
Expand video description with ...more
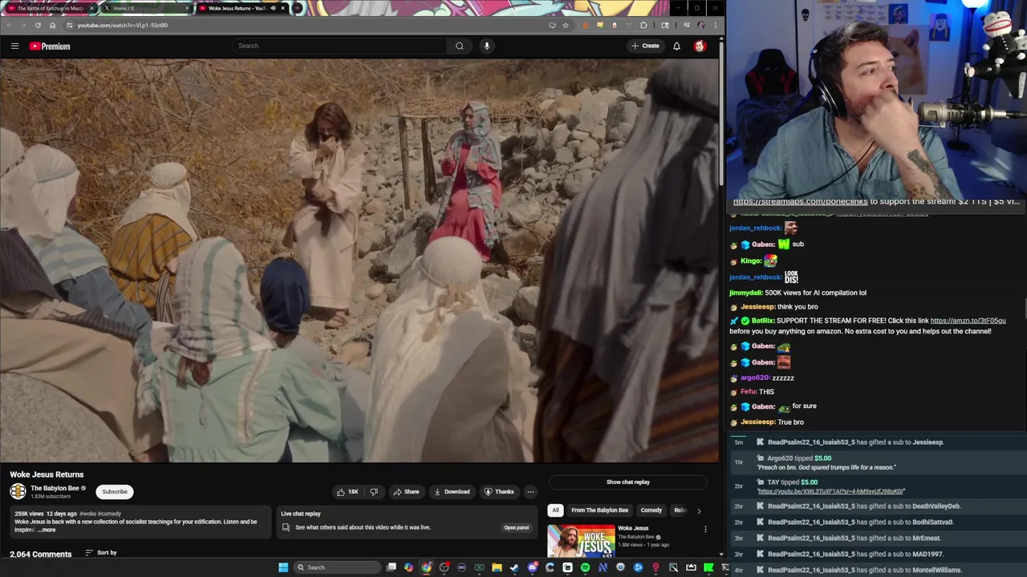[47, 530]
